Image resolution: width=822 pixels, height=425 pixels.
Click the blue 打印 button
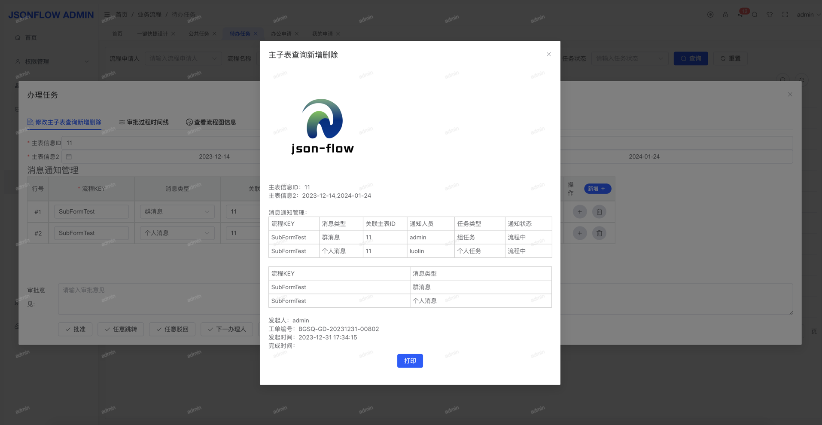coord(410,361)
